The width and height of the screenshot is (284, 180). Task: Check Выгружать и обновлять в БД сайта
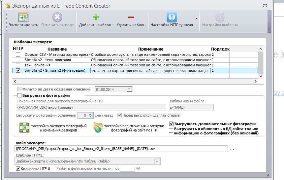coord(171,131)
